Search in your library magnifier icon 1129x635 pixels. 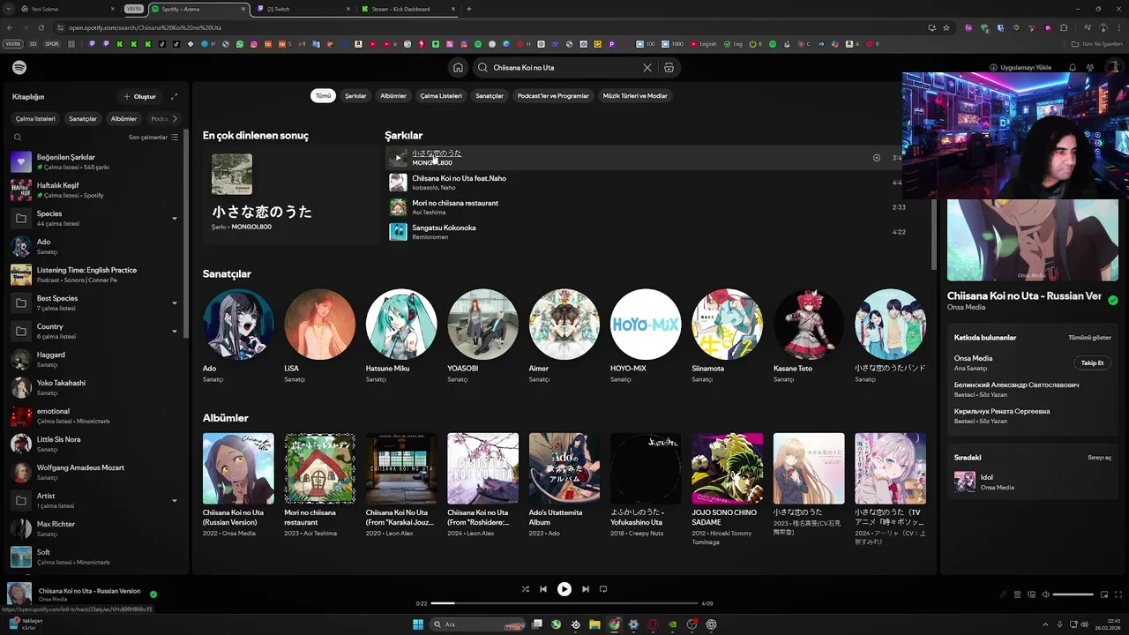[x=18, y=138]
